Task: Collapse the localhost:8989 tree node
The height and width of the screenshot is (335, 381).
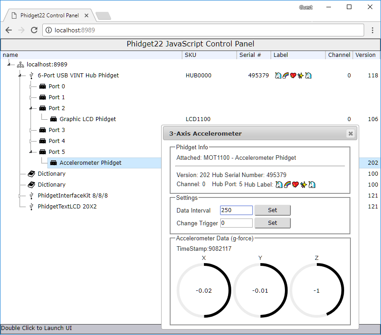Action: [x=9, y=64]
